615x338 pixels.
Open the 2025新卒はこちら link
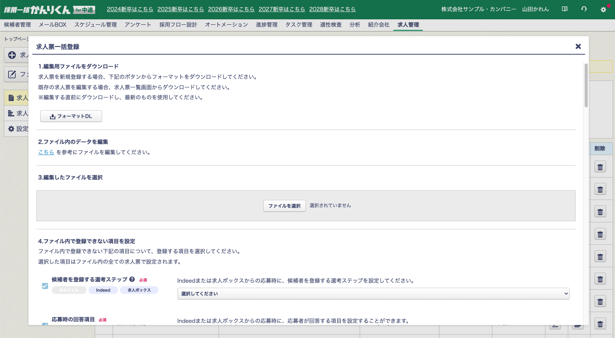pos(180,9)
